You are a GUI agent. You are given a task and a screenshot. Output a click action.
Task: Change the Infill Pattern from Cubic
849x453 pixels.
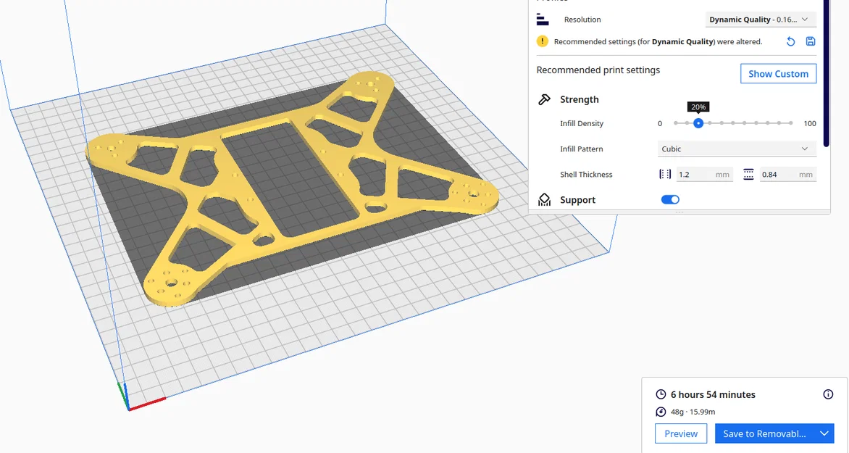736,149
